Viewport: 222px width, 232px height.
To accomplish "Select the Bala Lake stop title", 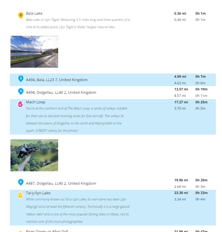I will [34, 13].
